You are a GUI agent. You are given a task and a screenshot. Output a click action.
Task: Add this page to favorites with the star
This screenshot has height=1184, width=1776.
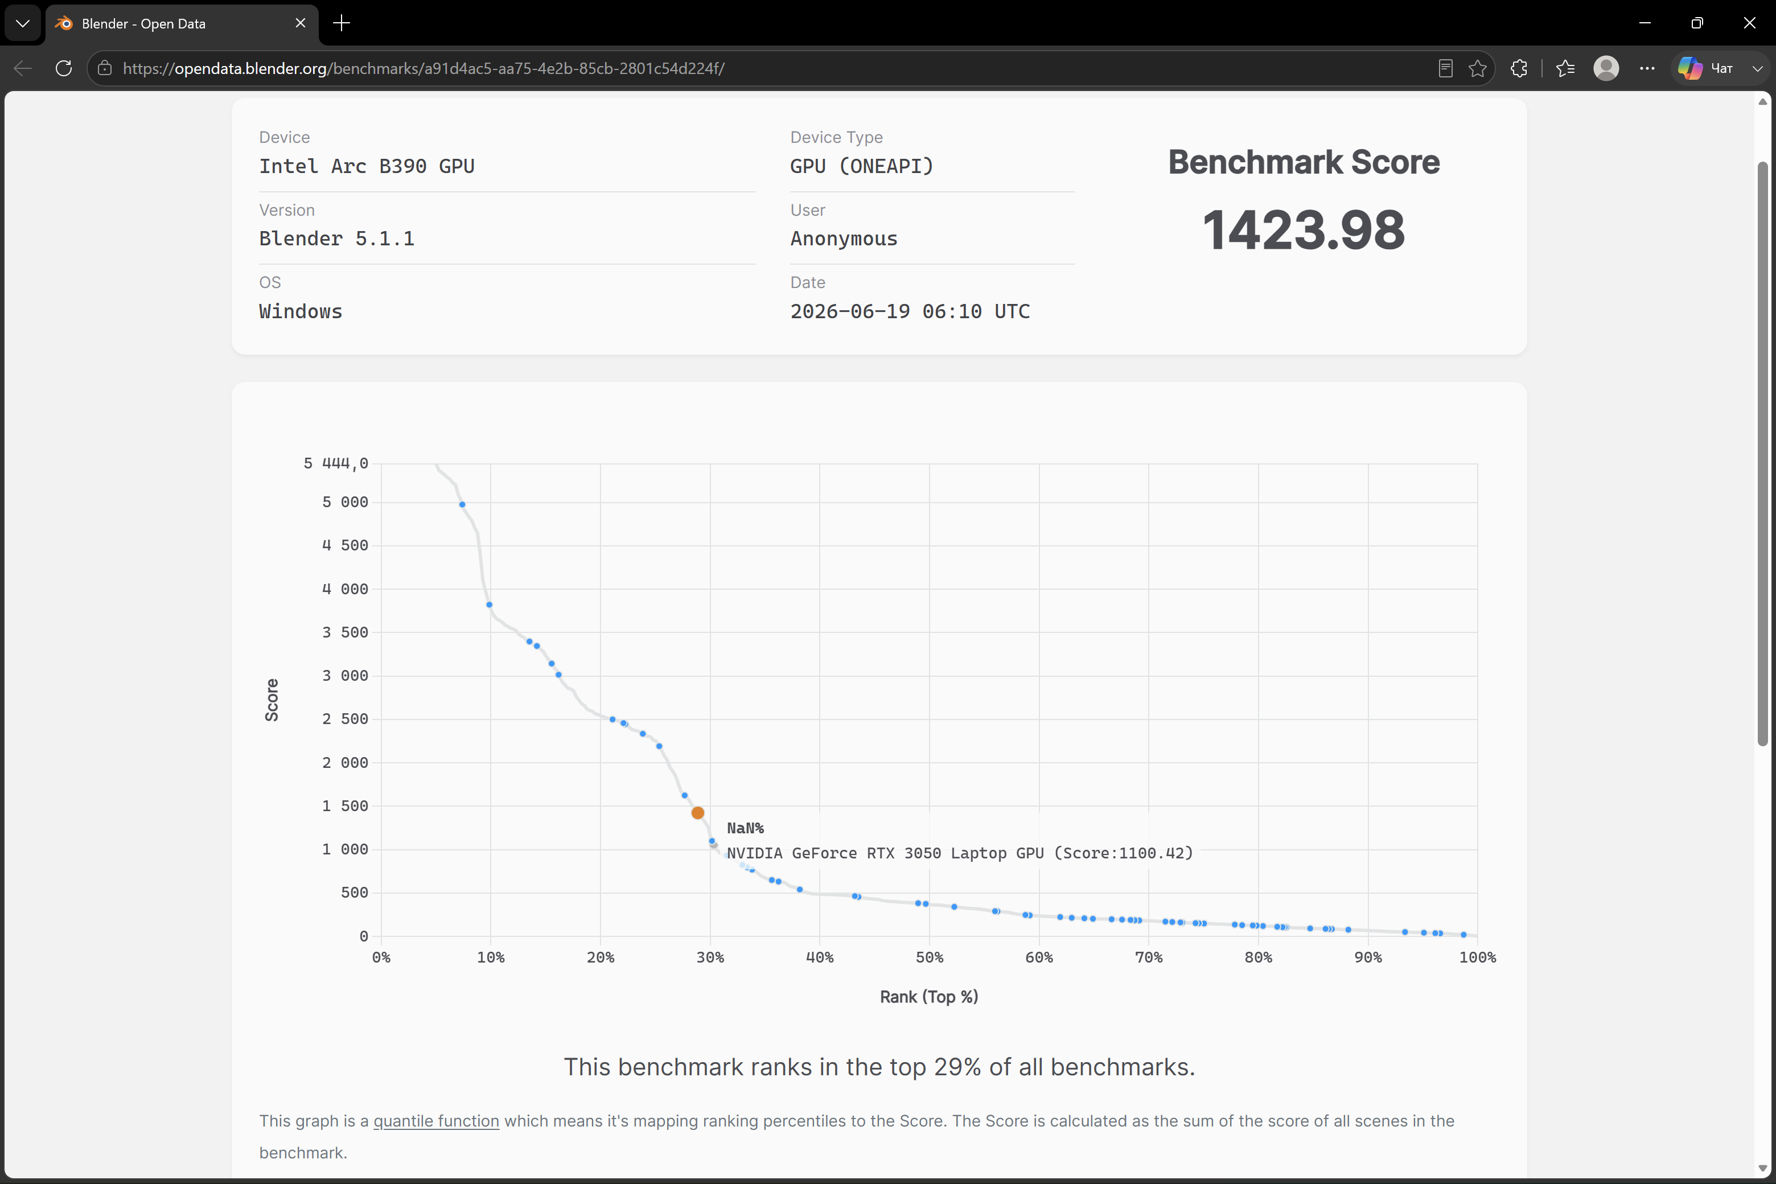click(1478, 69)
